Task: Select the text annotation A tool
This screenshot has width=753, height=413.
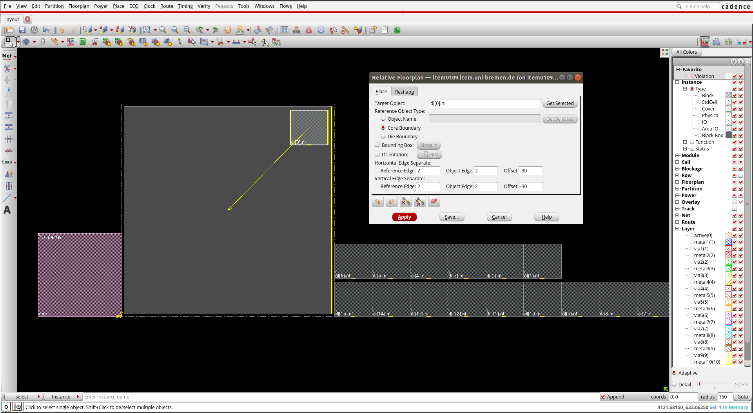Action: tap(7, 210)
